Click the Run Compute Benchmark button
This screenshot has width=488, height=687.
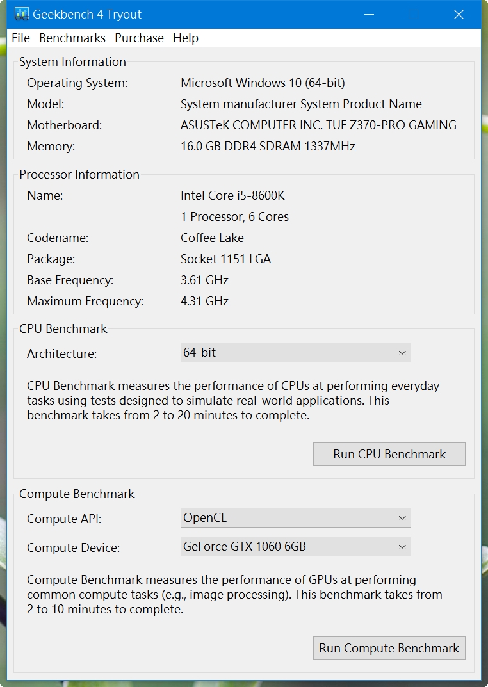389,648
